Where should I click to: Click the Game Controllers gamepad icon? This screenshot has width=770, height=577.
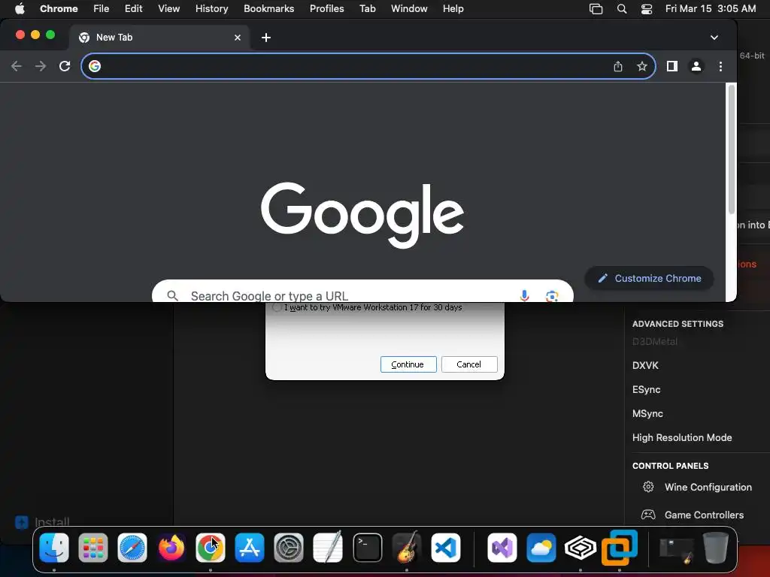coord(648,515)
